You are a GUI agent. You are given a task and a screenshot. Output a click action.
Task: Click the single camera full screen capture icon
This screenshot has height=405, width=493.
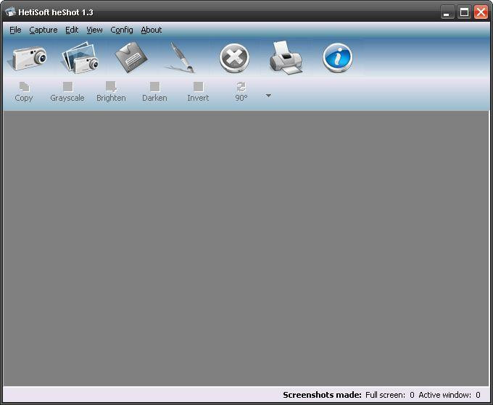click(28, 58)
